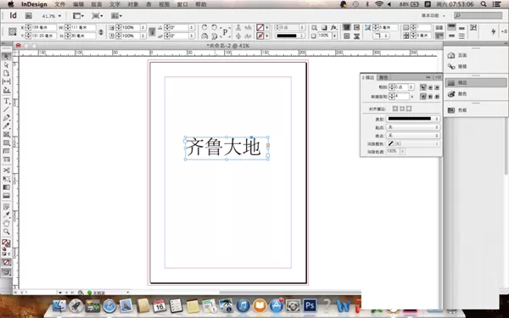Image resolution: width=509 pixels, height=318 pixels.
Task: Expand the 起点 start arrowhead dropdown
Action: [x=413, y=127]
